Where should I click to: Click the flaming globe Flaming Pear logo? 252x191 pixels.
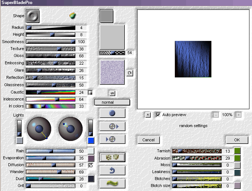73,16
